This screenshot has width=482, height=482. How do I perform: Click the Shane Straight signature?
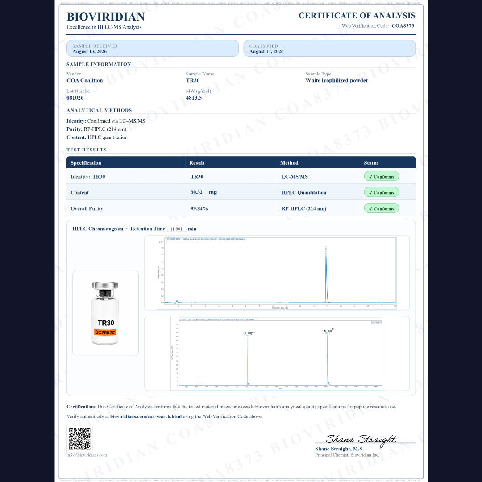click(362, 440)
